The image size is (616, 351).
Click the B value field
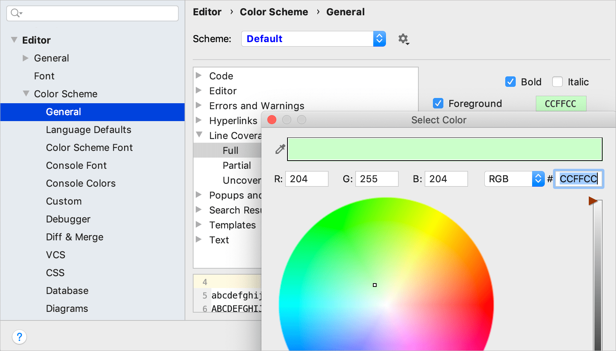click(x=446, y=179)
